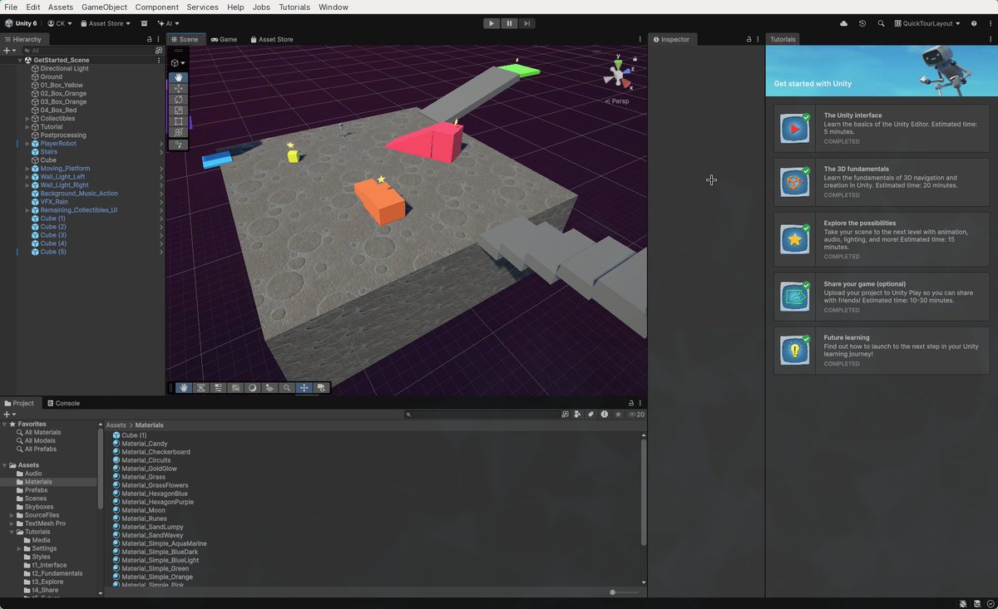This screenshot has height=609, width=998.
Task: Toggle the Persp projection label under gizmo
Action: tap(617, 101)
